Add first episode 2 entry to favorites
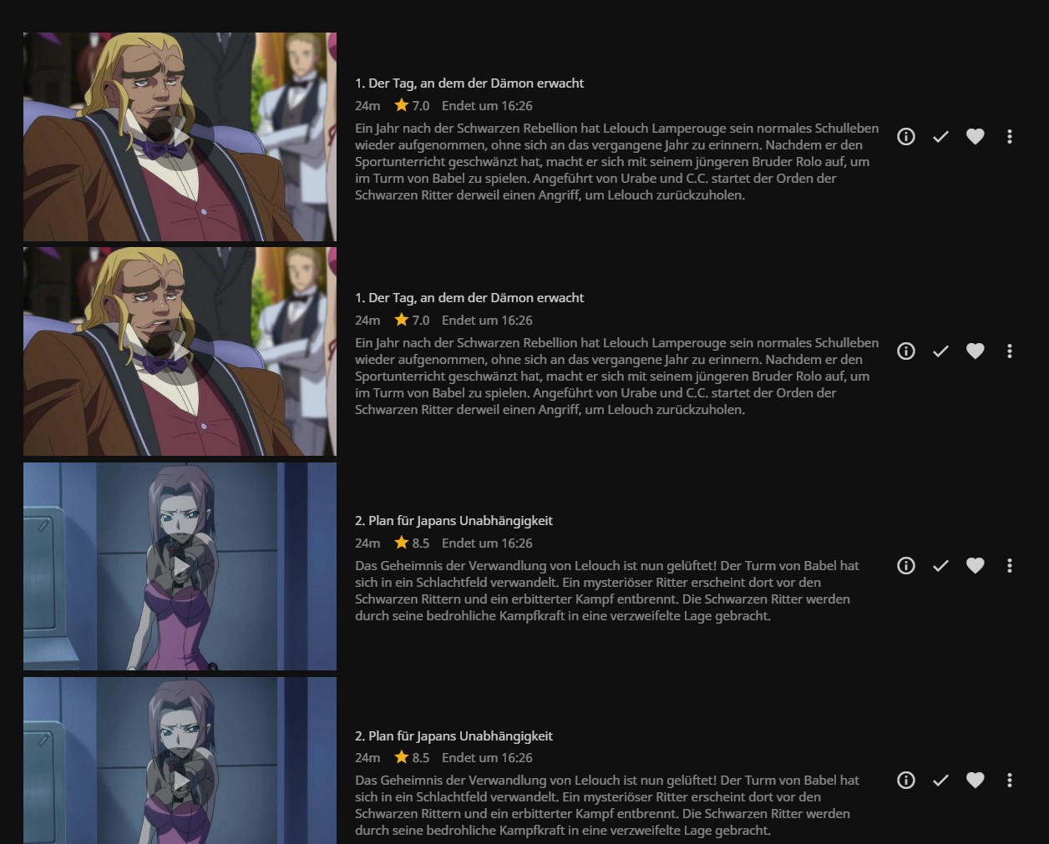Screen dimensions: 1049x844 point(975,565)
